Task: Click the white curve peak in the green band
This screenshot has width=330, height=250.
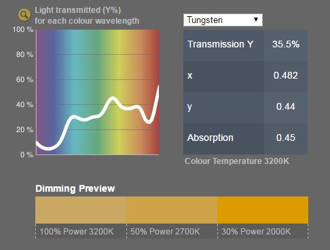Action: pyautogui.click(x=113, y=98)
